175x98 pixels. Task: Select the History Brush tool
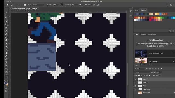[6, 43]
